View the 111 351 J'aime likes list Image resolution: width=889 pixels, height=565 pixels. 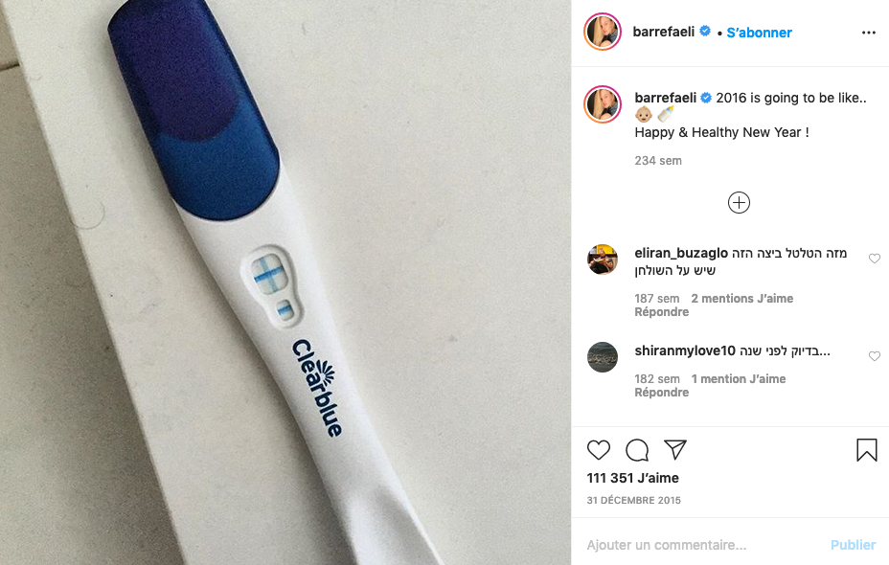(x=632, y=478)
